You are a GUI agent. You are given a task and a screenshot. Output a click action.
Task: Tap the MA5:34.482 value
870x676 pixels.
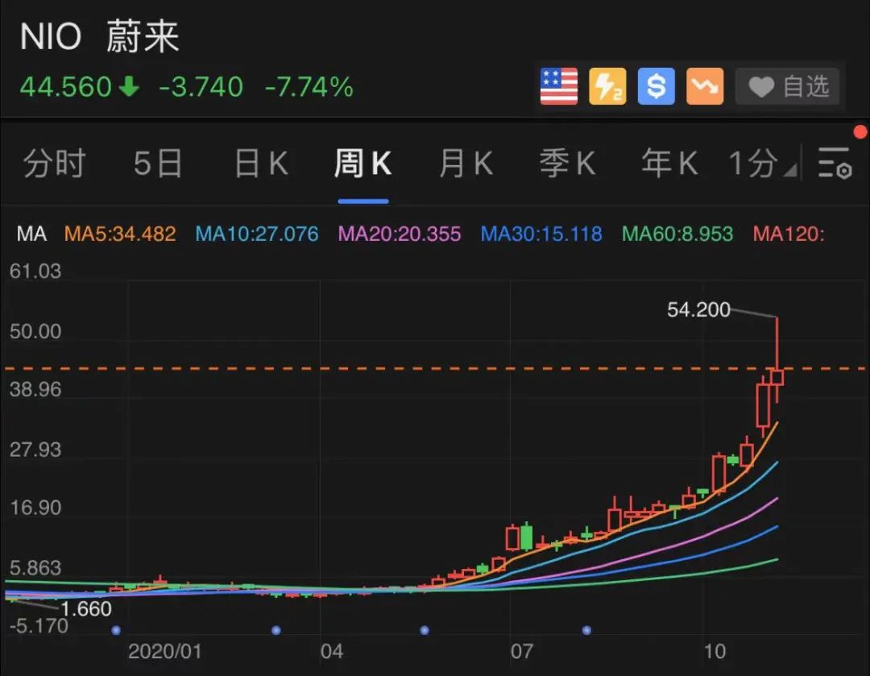(120, 234)
